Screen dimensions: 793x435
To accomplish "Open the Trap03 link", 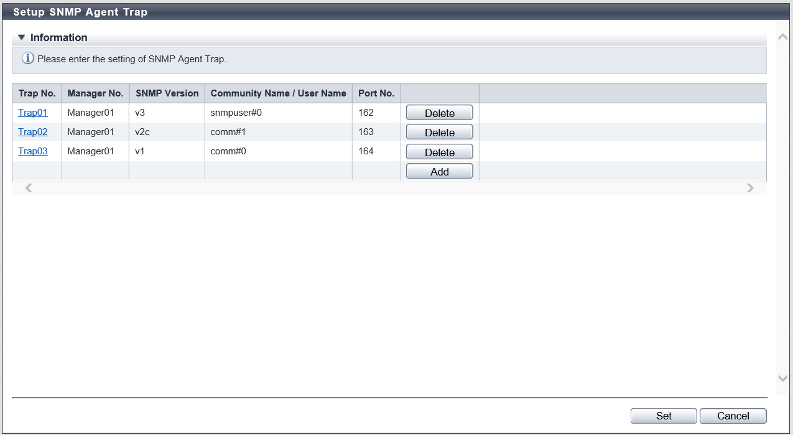I will 33,151.
